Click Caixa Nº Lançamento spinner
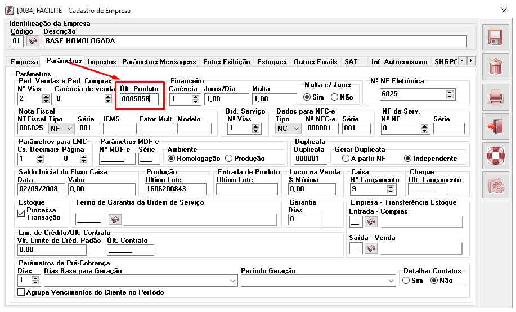The height and width of the screenshot is (312, 516). click(391, 189)
